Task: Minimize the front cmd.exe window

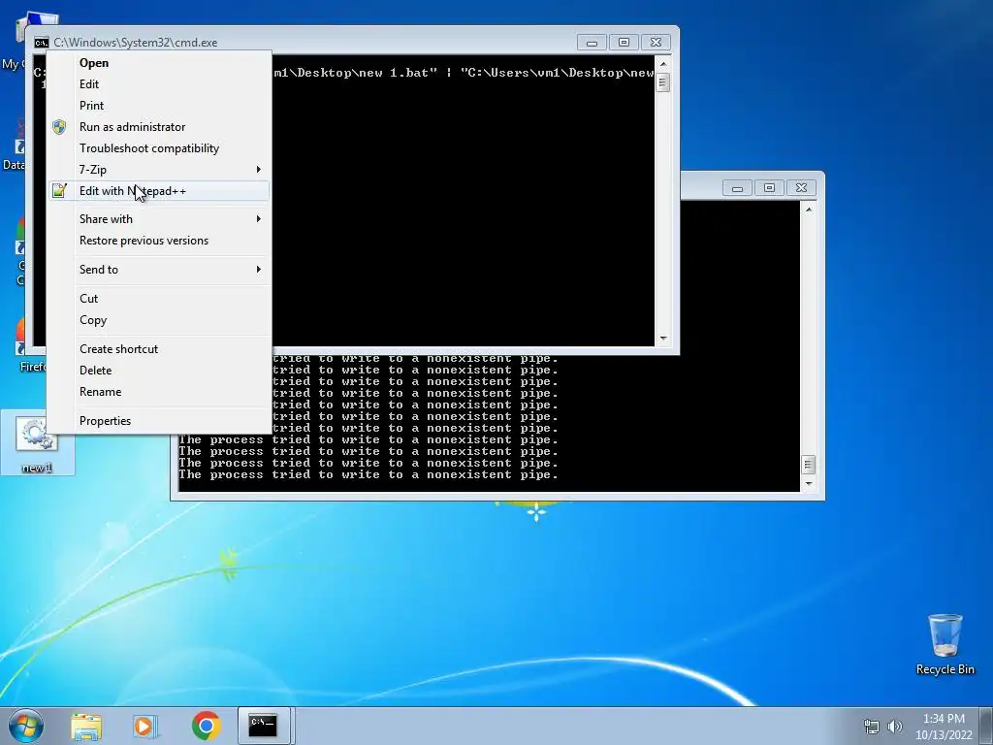Action: tap(592, 43)
